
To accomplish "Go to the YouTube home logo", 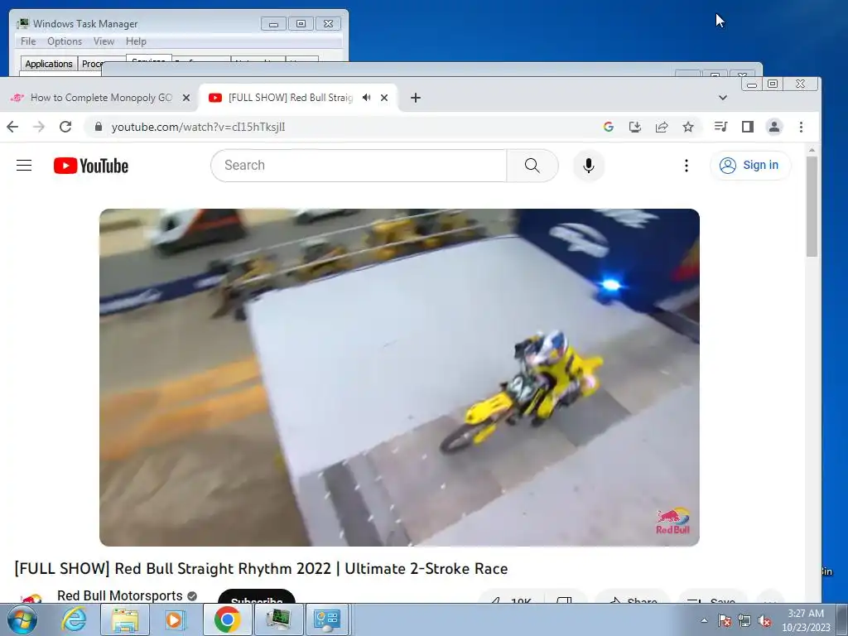I will point(91,166).
